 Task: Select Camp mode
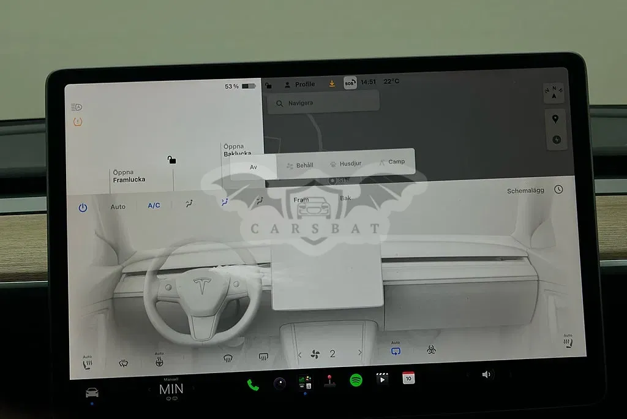[392, 162]
